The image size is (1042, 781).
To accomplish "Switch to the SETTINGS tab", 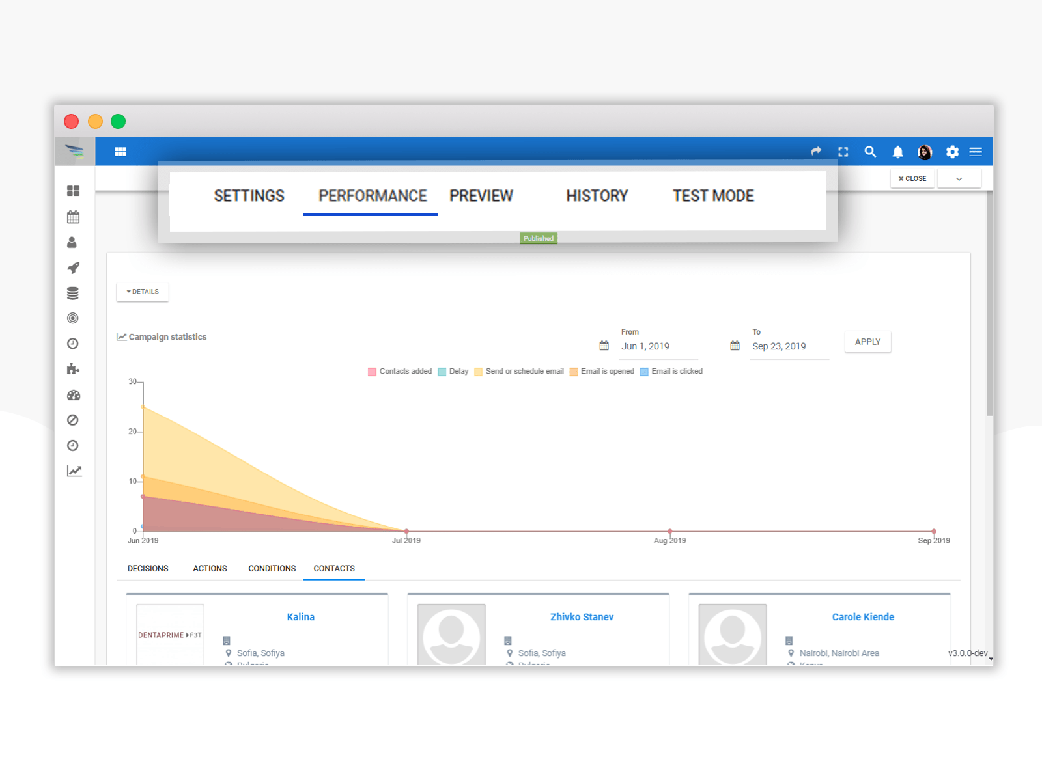I will pos(249,196).
